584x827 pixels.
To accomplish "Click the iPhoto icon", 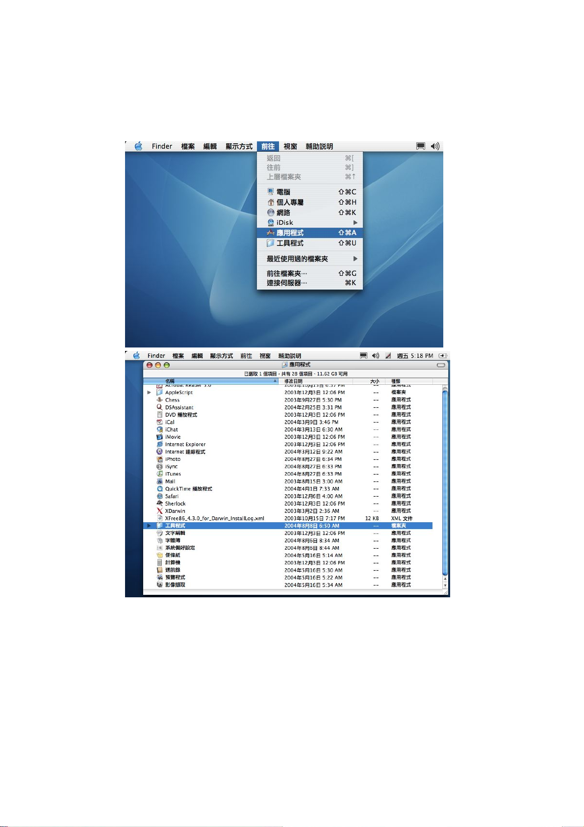I will point(159,459).
